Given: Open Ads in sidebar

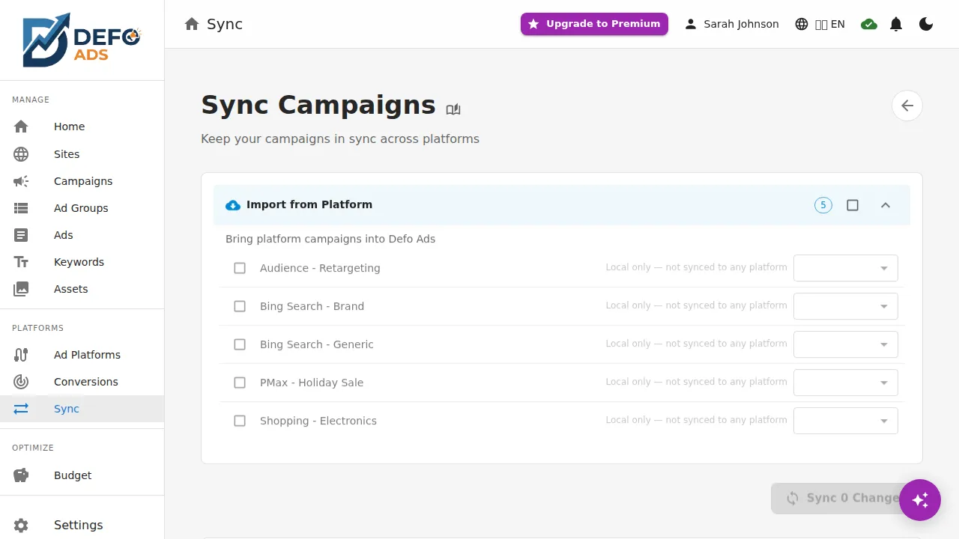Looking at the screenshot, I should pyautogui.click(x=82, y=235).
